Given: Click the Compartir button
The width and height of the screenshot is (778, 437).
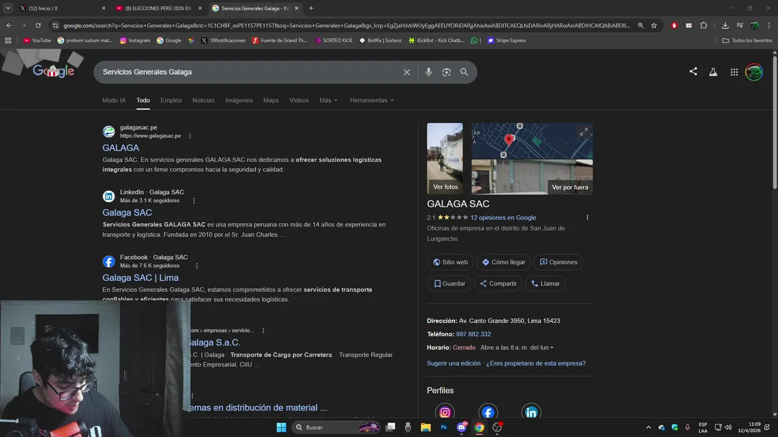Looking at the screenshot, I should (x=498, y=283).
